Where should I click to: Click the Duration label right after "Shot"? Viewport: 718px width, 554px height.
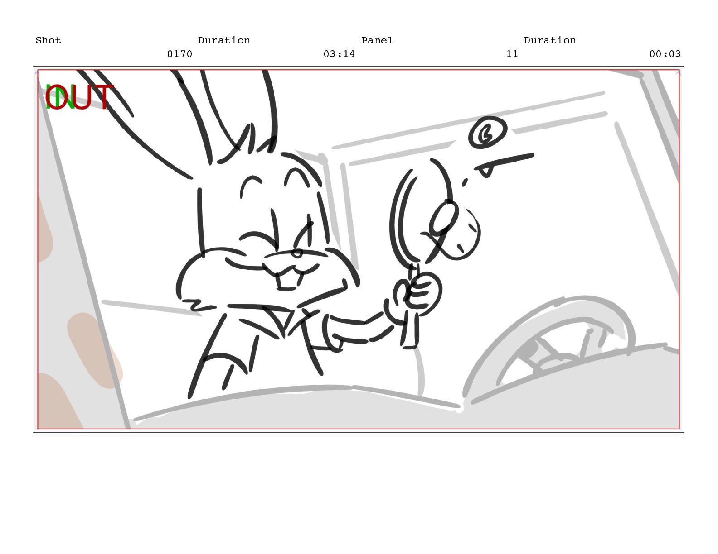pyautogui.click(x=224, y=40)
